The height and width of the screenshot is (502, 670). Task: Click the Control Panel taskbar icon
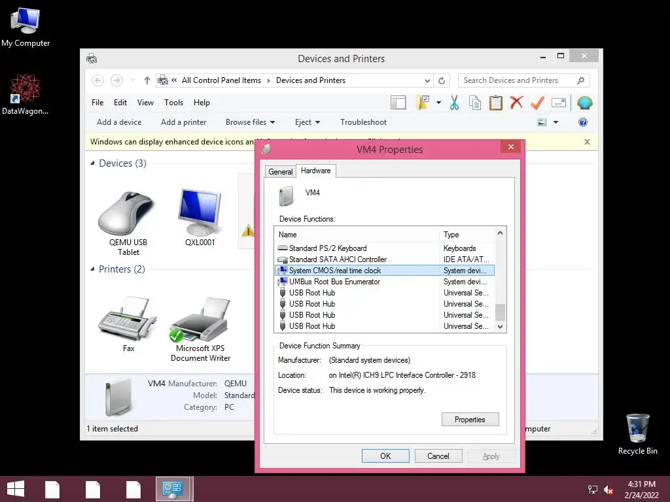(173, 489)
